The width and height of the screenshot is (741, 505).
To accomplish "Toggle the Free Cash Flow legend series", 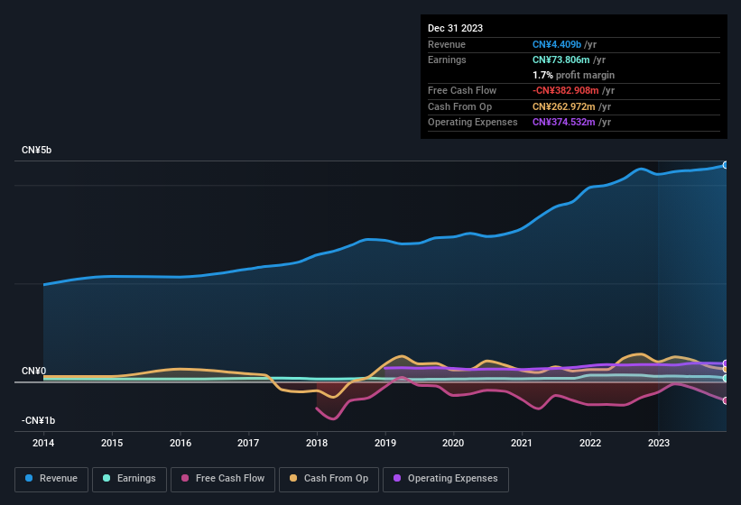I will 223,479.
